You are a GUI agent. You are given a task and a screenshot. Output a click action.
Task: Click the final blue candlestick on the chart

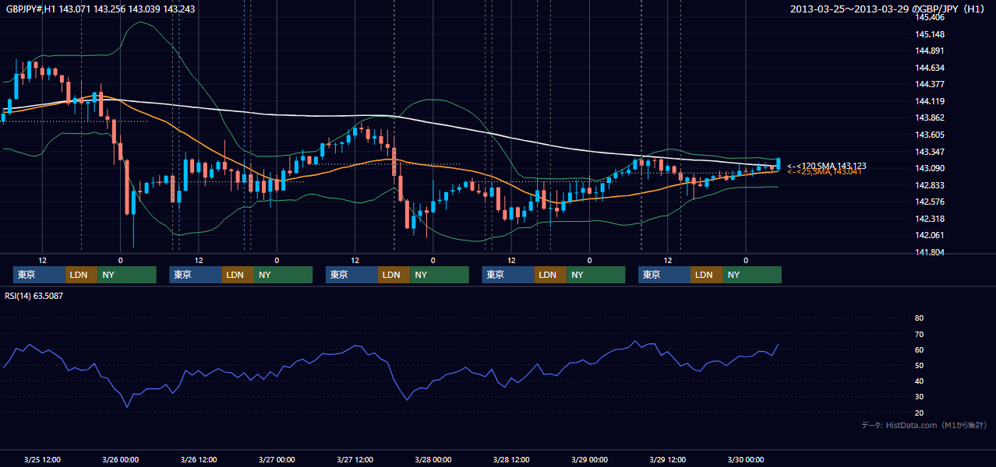778,163
